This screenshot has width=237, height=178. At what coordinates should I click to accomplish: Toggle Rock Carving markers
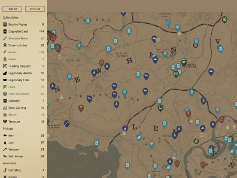(x=24, y=108)
